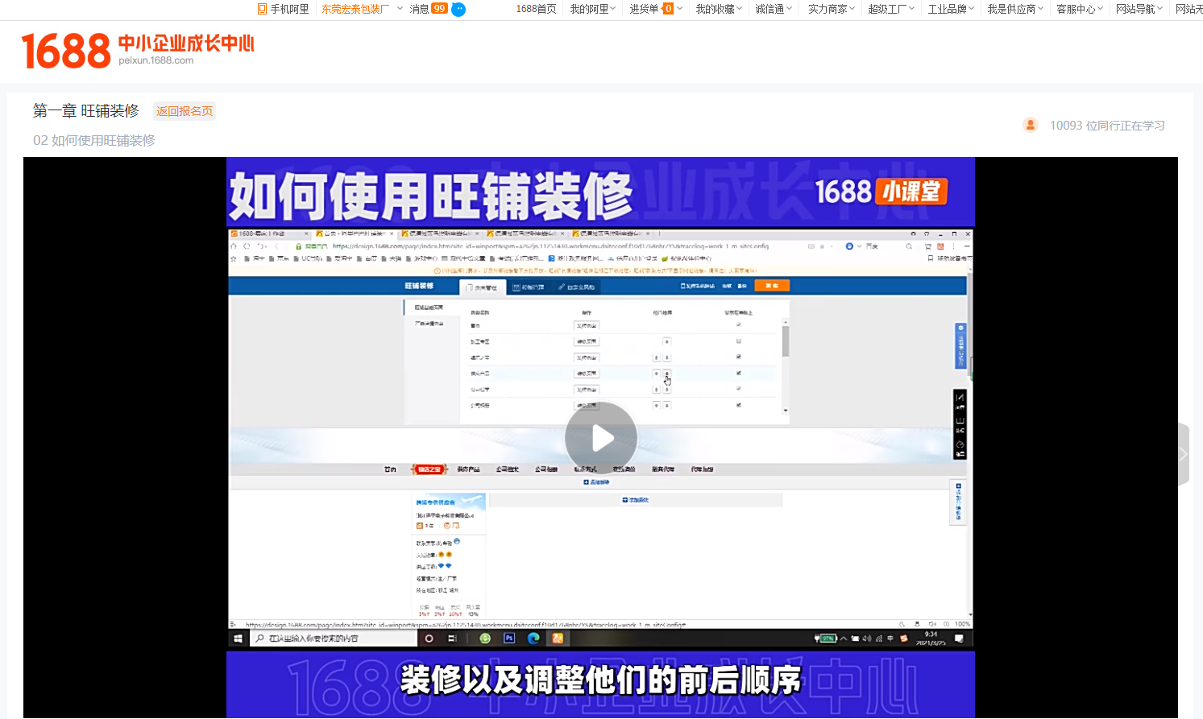
Task: Expand the 我的收藏 dropdown
Action: pyautogui.click(x=719, y=9)
